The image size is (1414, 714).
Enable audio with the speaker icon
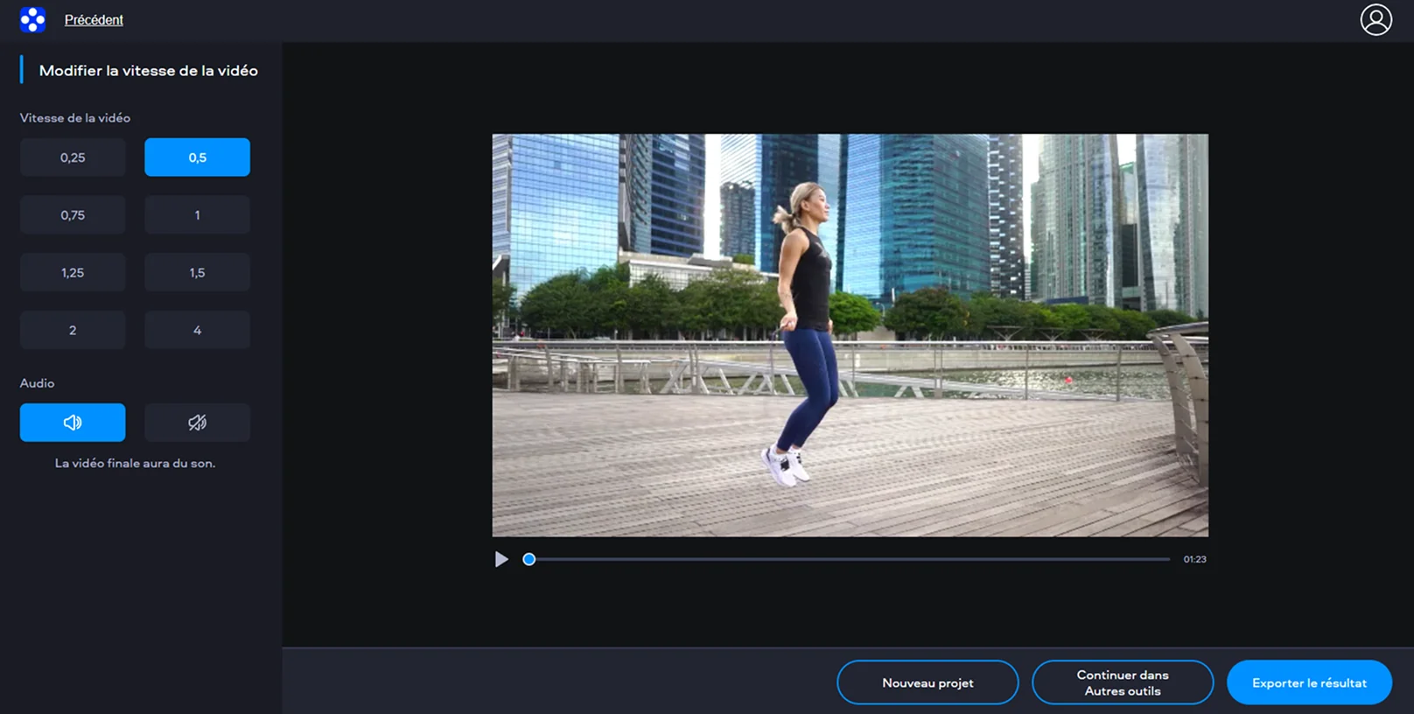pyautogui.click(x=73, y=423)
